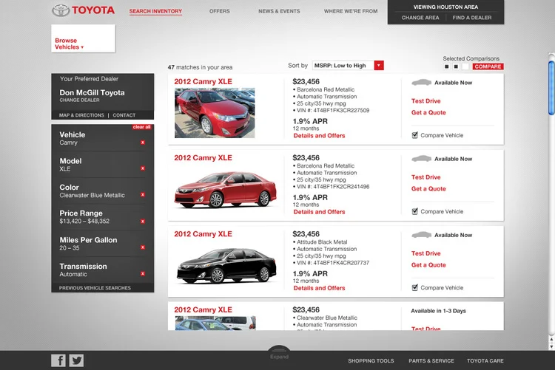Image resolution: width=555 pixels, height=370 pixels.
Task: Open Where We're From menu item
Action: pyautogui.click(x=351, y=11)
